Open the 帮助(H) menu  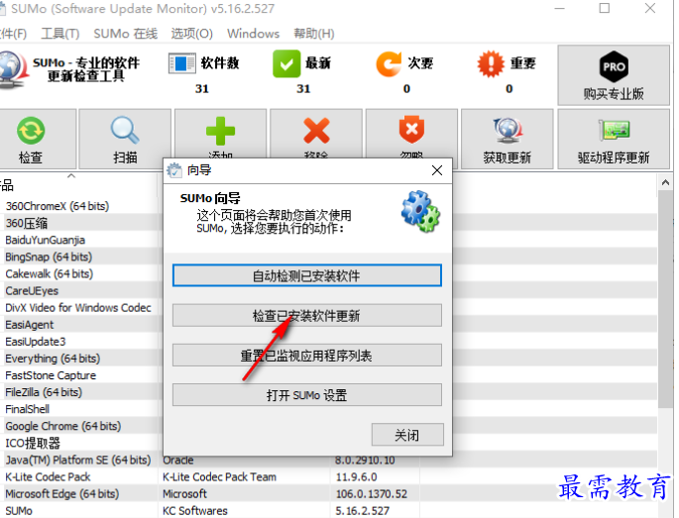coord(314,34)
